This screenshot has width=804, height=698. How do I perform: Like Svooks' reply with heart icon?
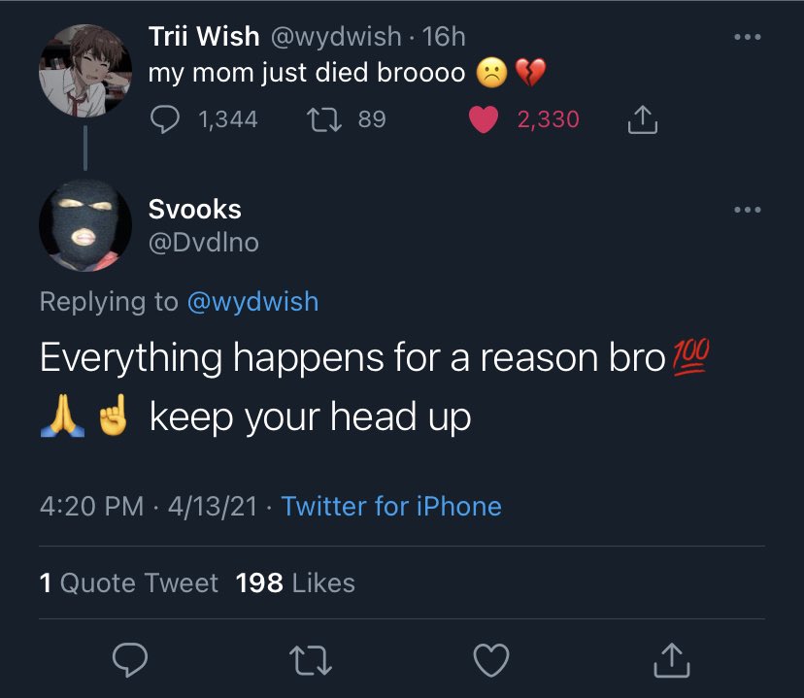coord(491,660)
